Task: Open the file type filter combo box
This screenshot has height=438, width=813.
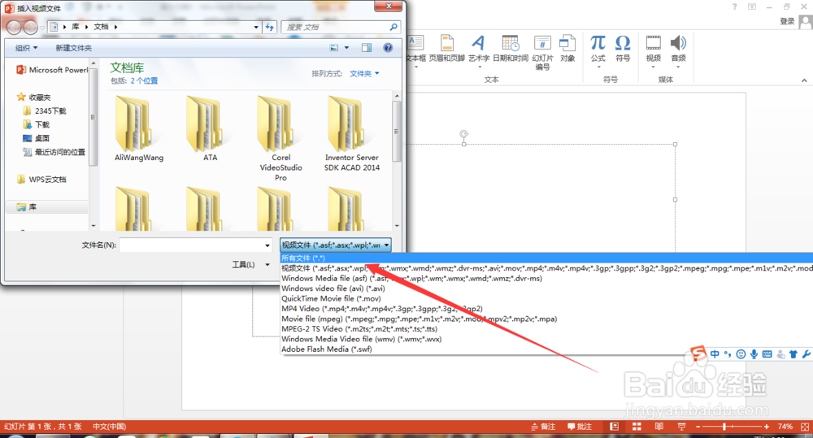Action: tap(336, 245)
